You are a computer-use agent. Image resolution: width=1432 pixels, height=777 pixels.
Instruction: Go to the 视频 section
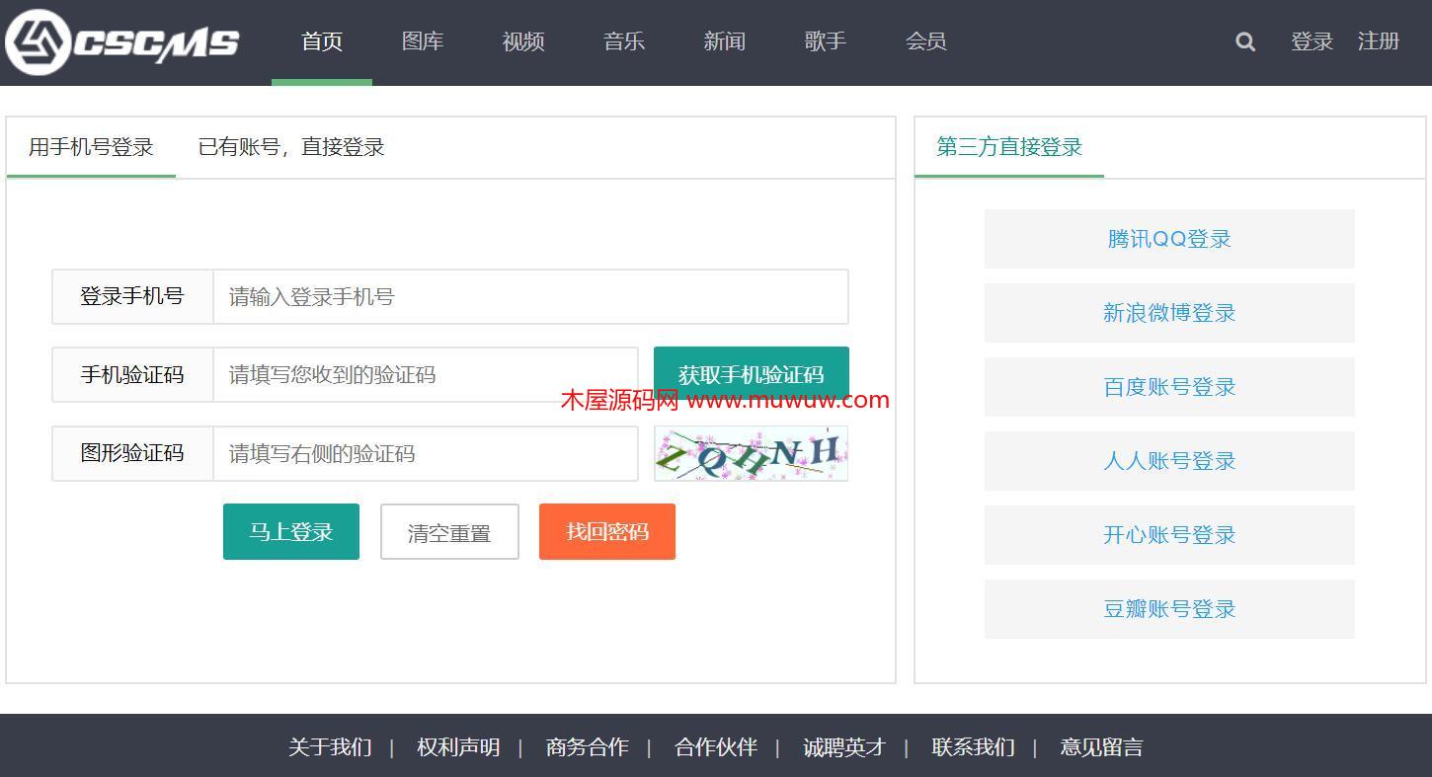[x=523, y=41]
